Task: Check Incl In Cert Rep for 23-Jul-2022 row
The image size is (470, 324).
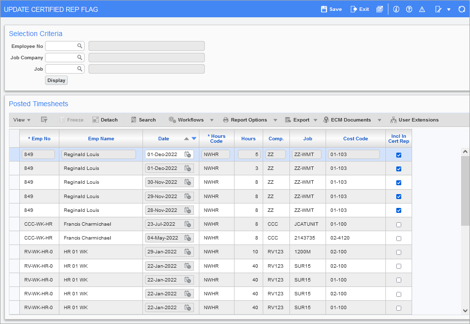Action: pos(399,224)
